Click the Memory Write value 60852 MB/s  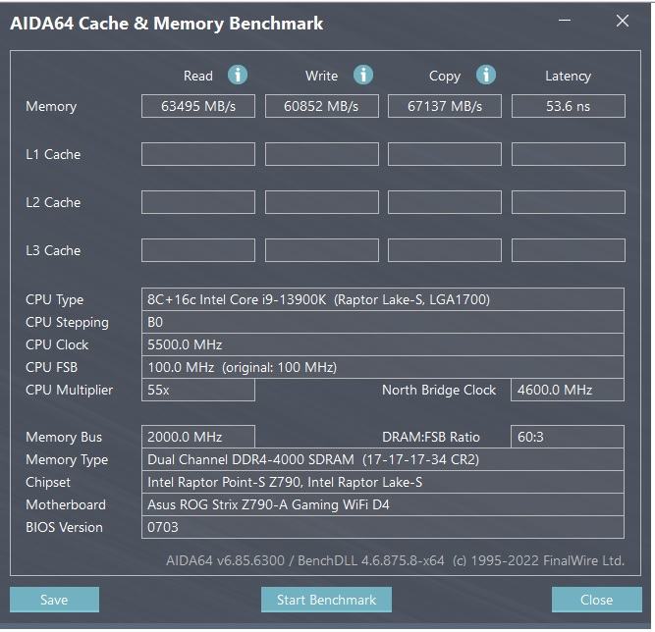pyautogui.click(x=322, y=106)
